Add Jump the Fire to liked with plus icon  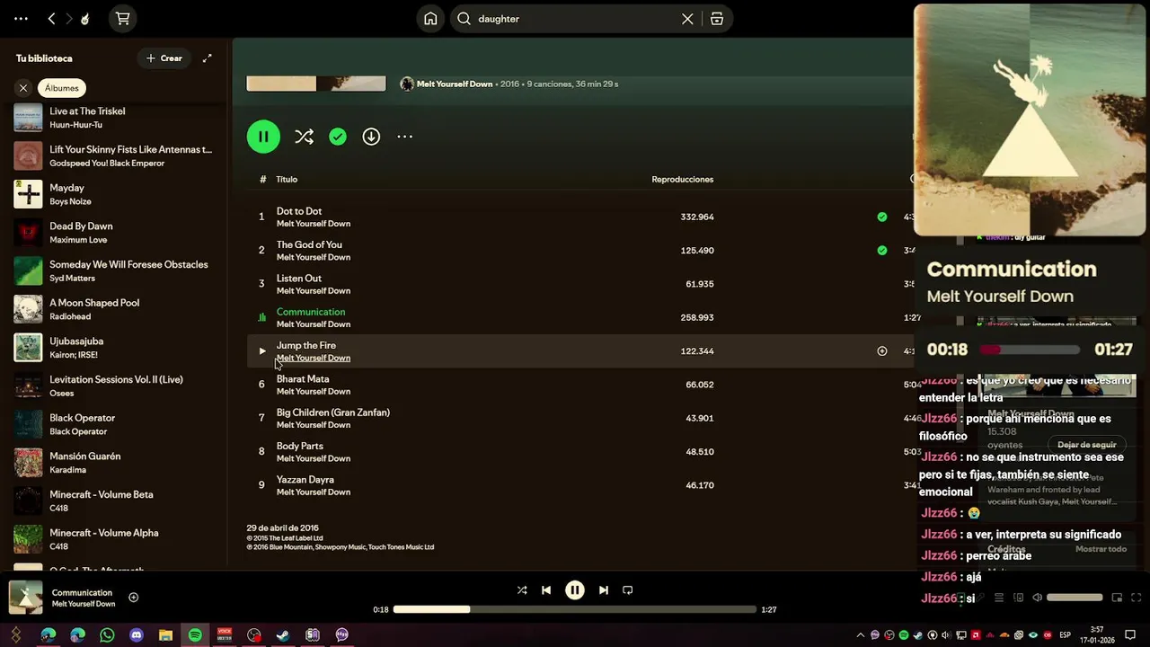pyautogui.click(x=882, y=351)
